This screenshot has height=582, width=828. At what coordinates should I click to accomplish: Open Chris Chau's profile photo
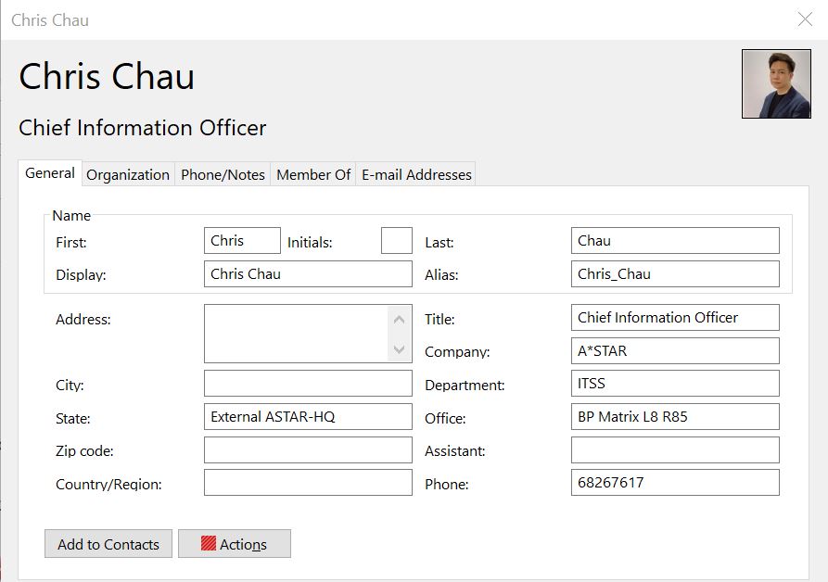pos(776,84)
